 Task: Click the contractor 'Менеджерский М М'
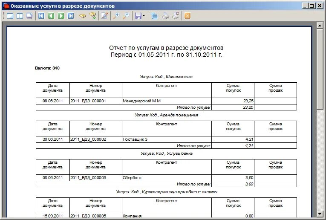[141, 101]
